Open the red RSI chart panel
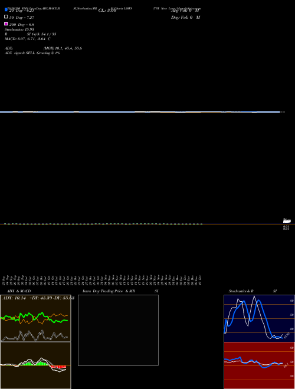Viewport: 295px width, 389px height. pos(259,365)
